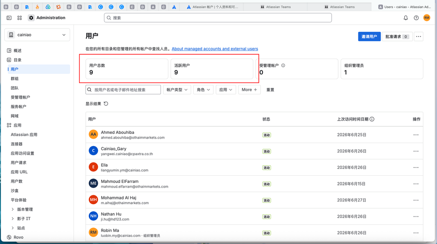Open actions menu for Mahmoud ElFarram
The width and height of the screenshot is (437, 244).
[416, 184]
